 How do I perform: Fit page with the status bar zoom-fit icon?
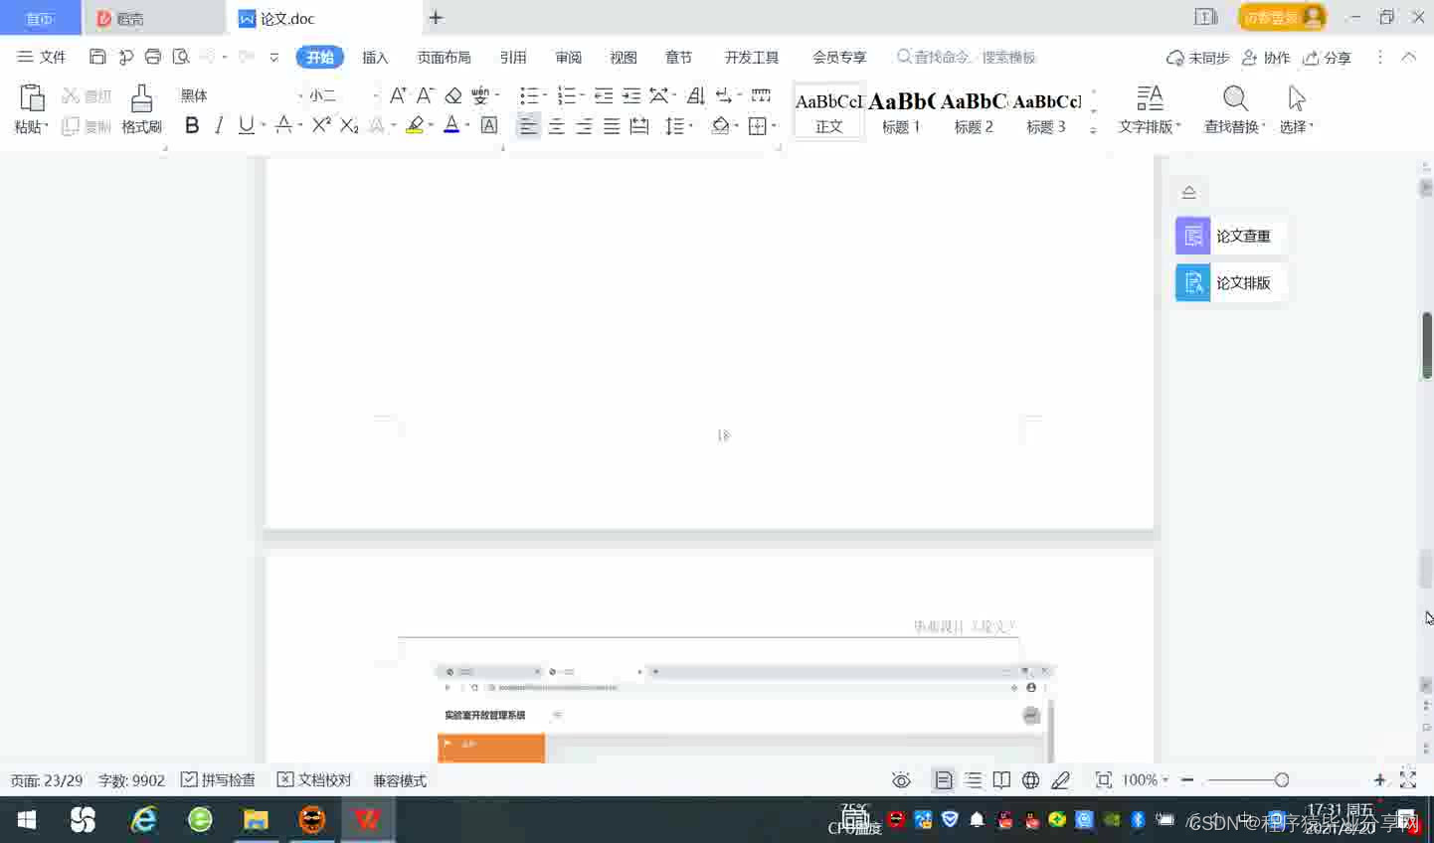point(1104,780)
